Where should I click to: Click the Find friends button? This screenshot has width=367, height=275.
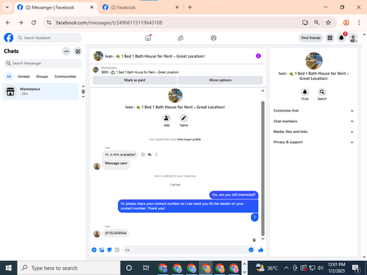pyautogui.click(x=310, y=38)
